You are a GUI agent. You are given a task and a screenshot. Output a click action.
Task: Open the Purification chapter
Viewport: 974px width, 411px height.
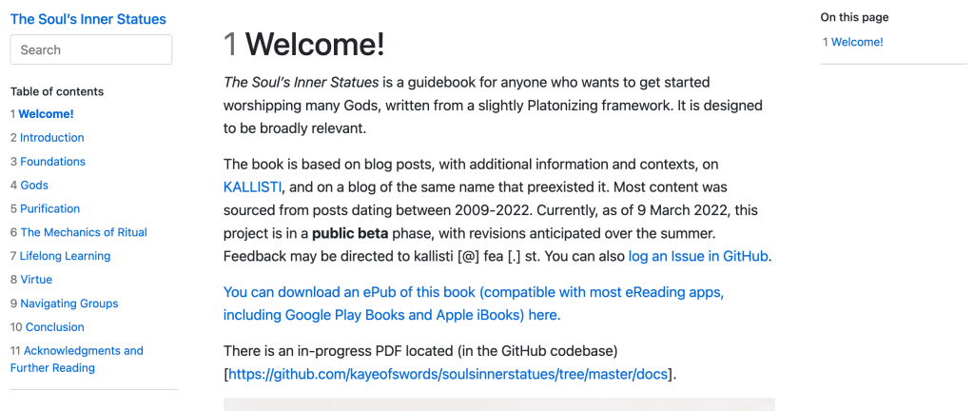(49, 209)
